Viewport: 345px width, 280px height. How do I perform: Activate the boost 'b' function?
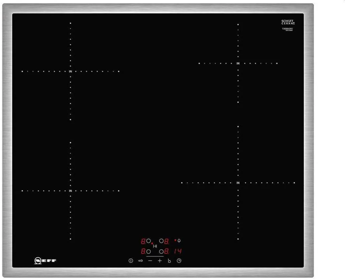(x=169, y=261)
